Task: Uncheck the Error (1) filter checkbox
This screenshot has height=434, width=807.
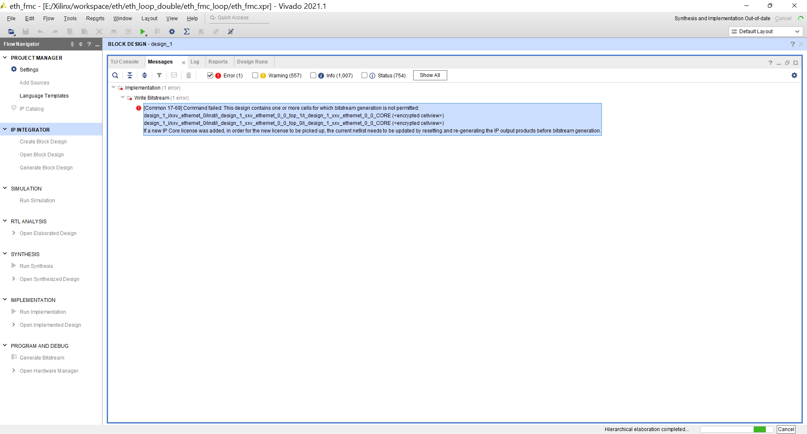Action: point(210,75)
